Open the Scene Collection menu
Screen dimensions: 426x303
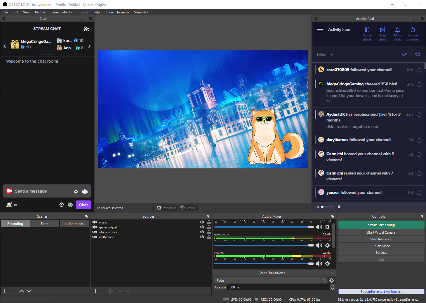(62, 12)
